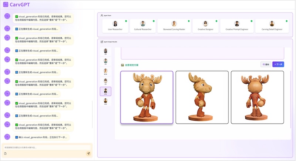The image size is (296, 161).
Task: Switch to the UR sidebar tab
Action: [105, 51]
